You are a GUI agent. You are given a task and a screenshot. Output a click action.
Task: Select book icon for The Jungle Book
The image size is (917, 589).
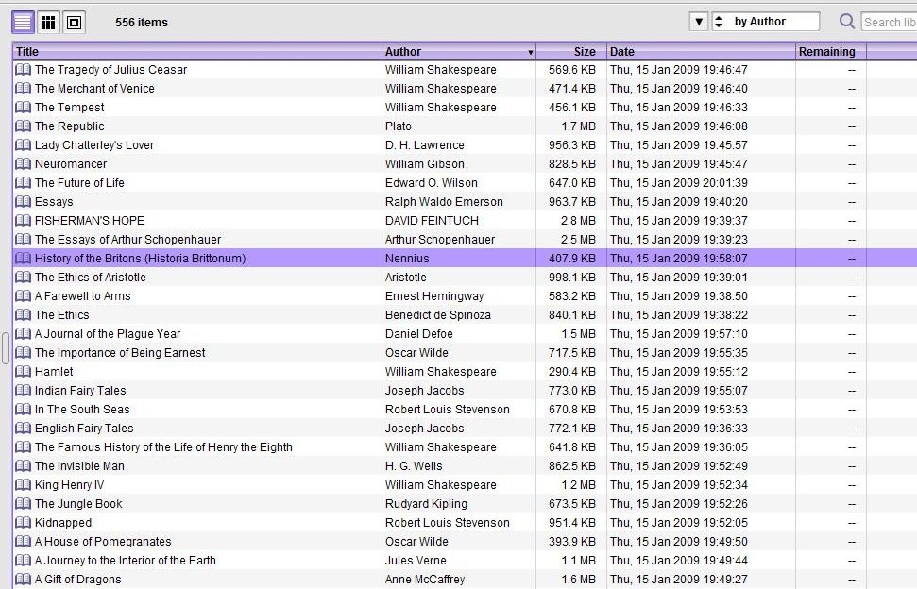[x=24, y=504]
